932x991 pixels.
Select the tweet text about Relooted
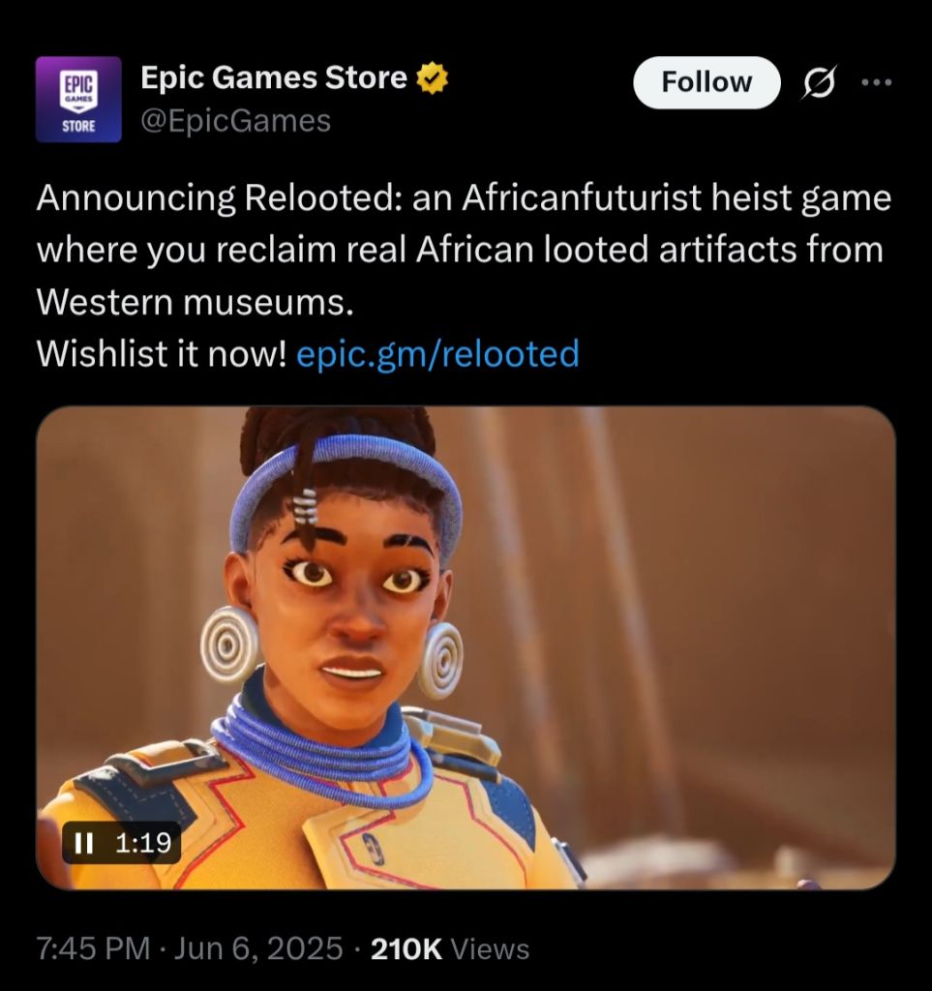point(465,275)
